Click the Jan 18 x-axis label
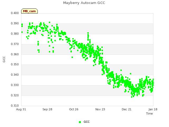The image size is (169, 127). tap(153, 109)
